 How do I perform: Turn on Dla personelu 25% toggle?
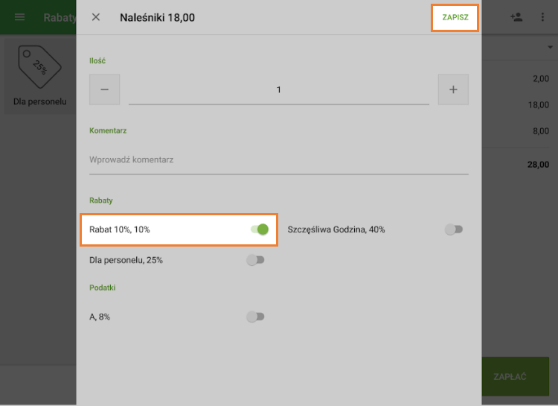coord(255,260)
